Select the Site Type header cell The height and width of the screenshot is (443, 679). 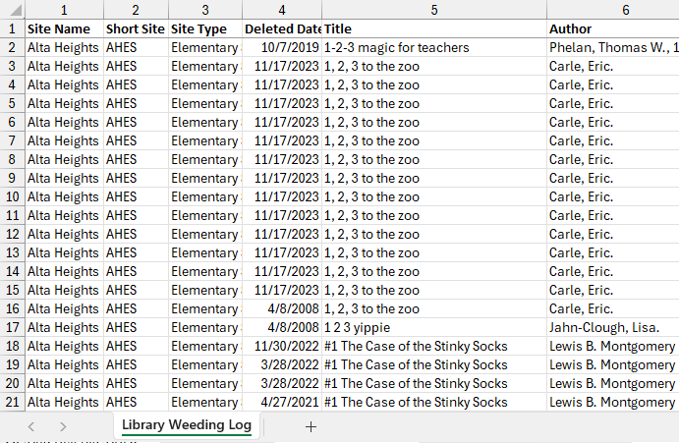pos(205,28)
